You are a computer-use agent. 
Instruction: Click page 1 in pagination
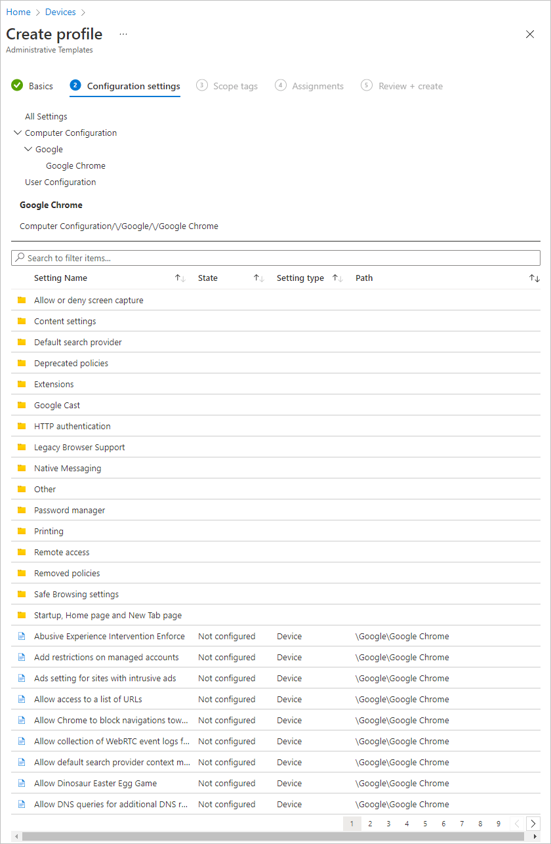pyautogui.click(x=352, y=824)
